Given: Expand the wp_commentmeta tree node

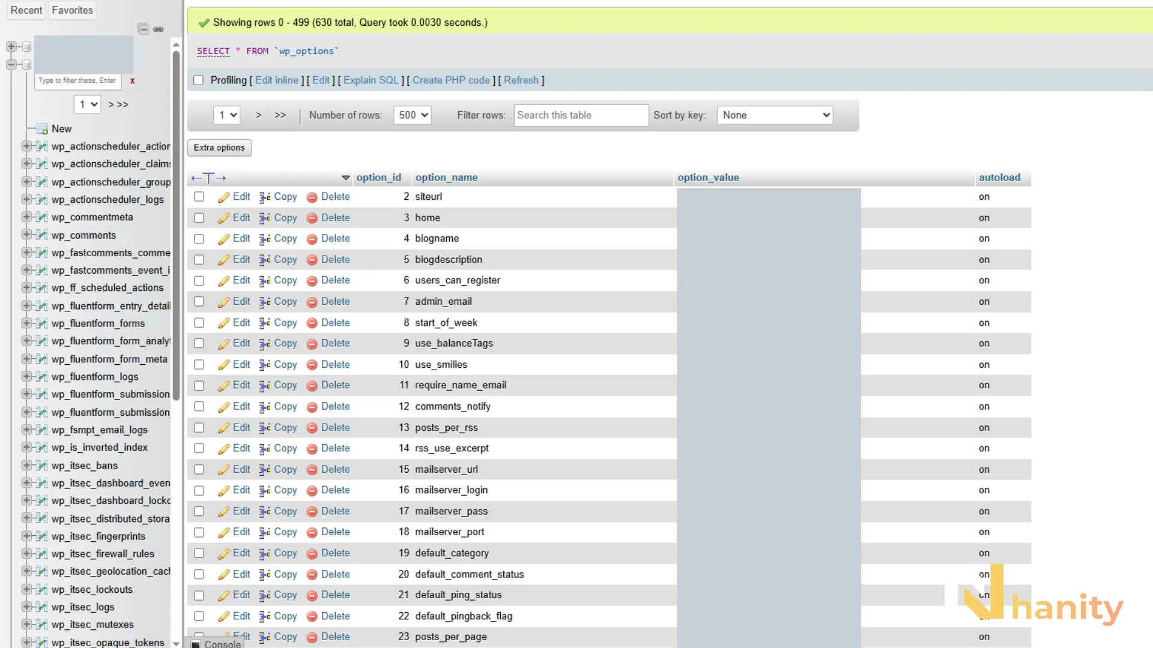Looking at the screenshot, I should tap(26, 217).
